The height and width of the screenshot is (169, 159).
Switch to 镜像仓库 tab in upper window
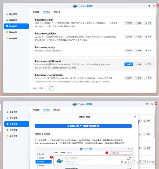pos(57,12)
